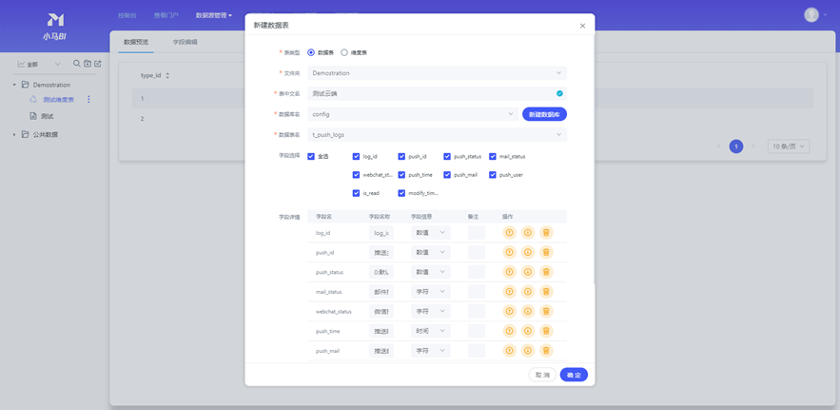Click the 确定 button
The height and width of the screenshot is (410, 840).
(x=574, y=375)
